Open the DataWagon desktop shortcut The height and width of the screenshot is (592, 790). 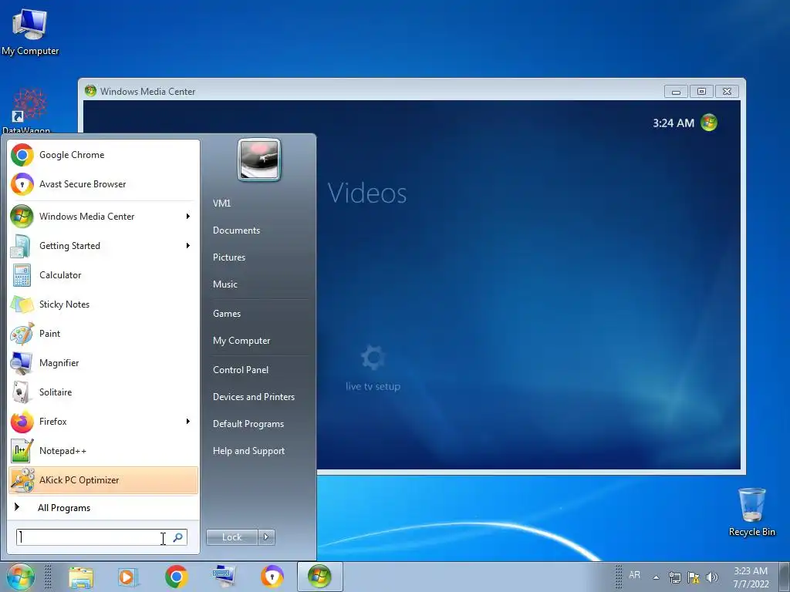point(29,111)
